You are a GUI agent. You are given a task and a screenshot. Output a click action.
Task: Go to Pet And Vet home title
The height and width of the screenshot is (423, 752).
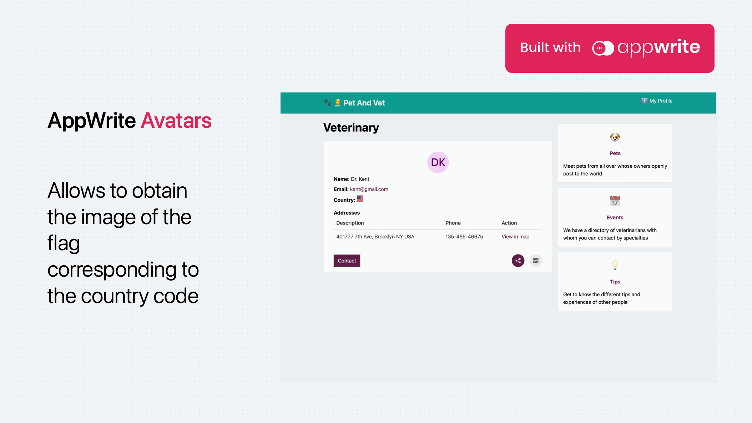364,103
